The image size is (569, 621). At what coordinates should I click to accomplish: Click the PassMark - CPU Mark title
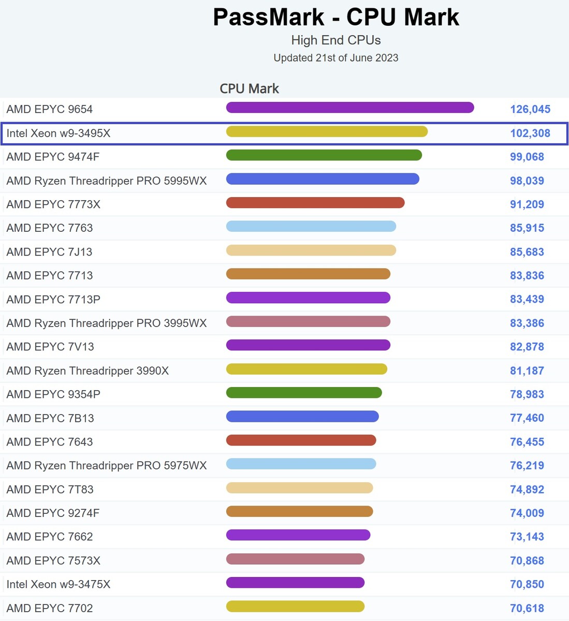click(x=336, y=17)
